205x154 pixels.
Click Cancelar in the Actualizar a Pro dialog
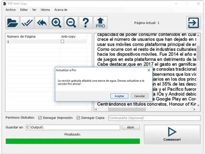click(x=139, y=96)
